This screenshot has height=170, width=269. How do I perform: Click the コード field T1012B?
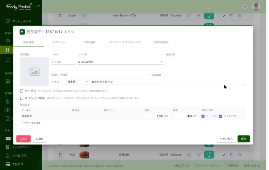click(x=64, y=62)
